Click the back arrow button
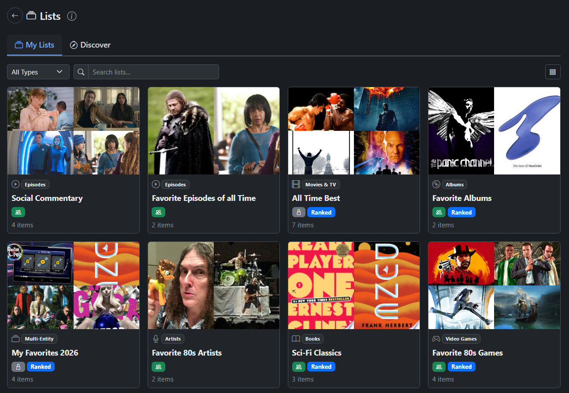The image size is (569, 393). pos(15,16)
